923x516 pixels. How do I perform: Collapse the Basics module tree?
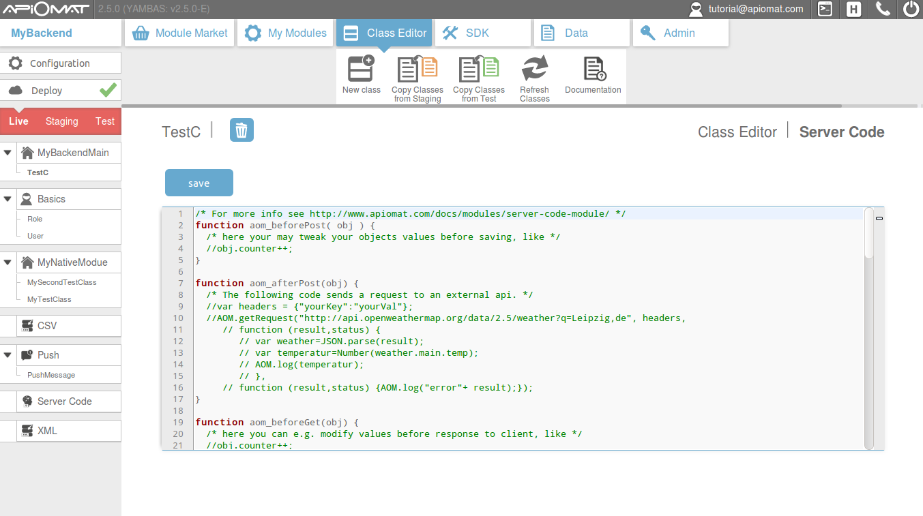(8, 199)
